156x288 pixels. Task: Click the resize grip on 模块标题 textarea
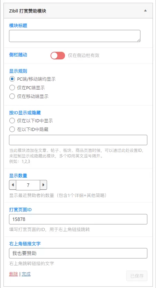(x=139, y=40)
